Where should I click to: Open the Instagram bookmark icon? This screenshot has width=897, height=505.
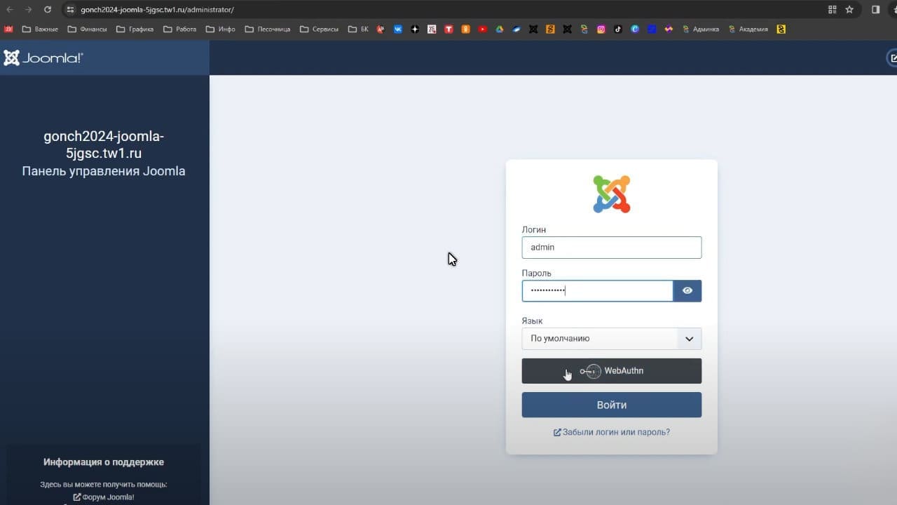pos(601,29)
